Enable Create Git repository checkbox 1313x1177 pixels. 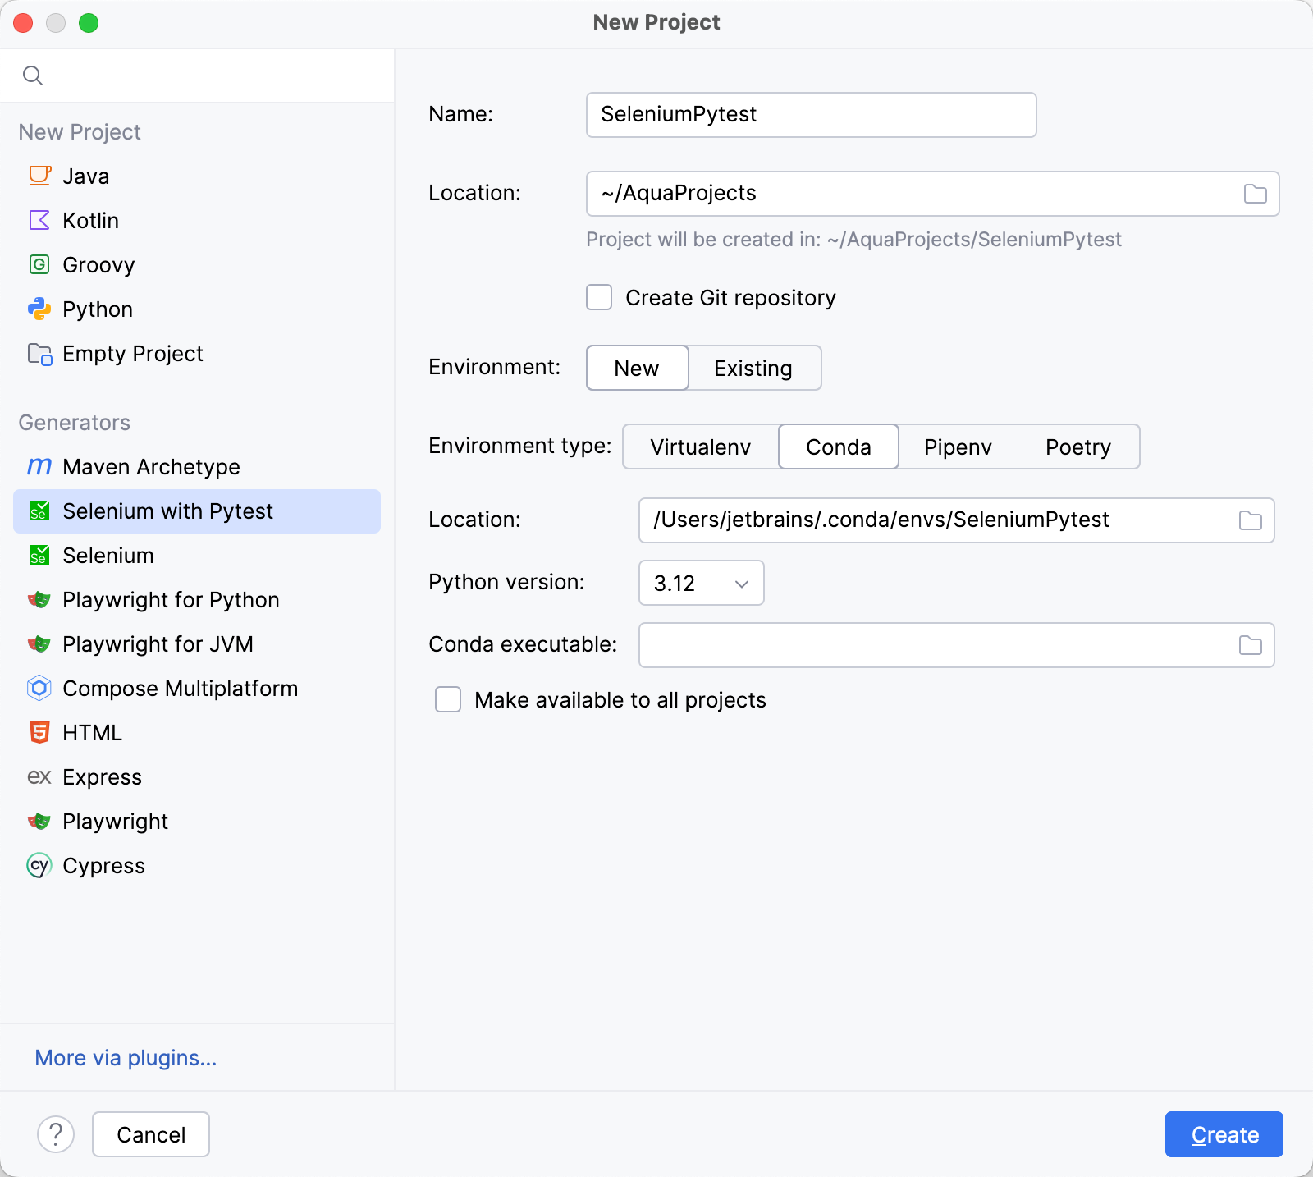coord(599,297)
